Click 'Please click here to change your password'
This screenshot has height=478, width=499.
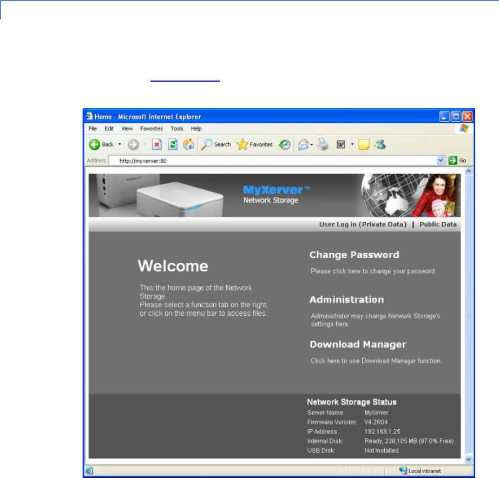[x=373, y=271]
